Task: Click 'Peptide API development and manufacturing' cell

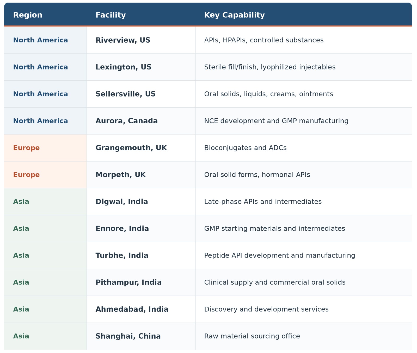Action: pos(304,255)
